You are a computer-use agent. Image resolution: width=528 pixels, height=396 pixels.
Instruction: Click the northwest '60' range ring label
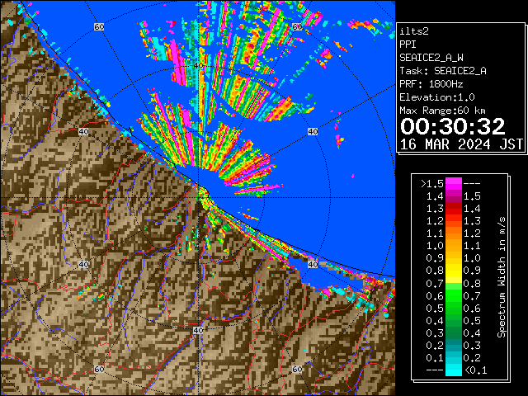click(99, 26)
